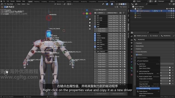Open the Render menu
The width and height of the screenshot is (175, 98).
(x=13, y=1)
